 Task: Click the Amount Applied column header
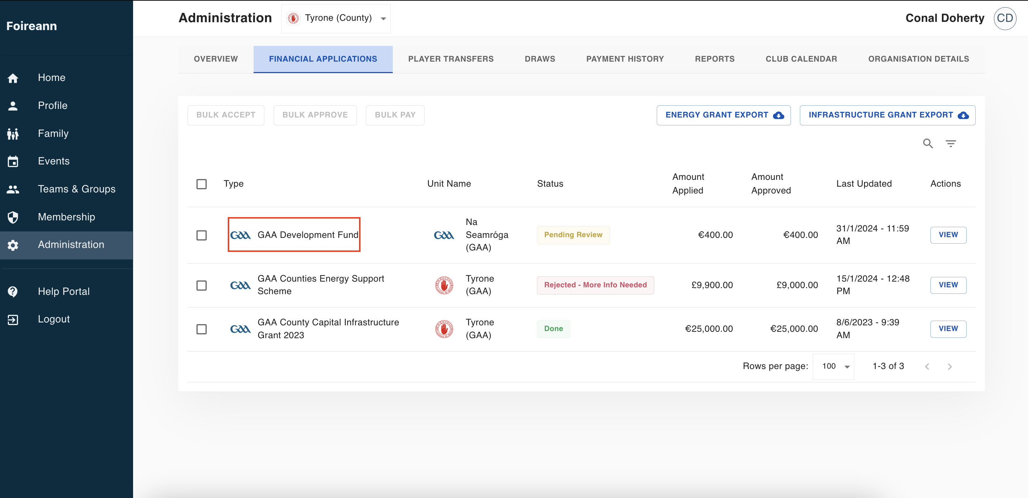(688, 184)
